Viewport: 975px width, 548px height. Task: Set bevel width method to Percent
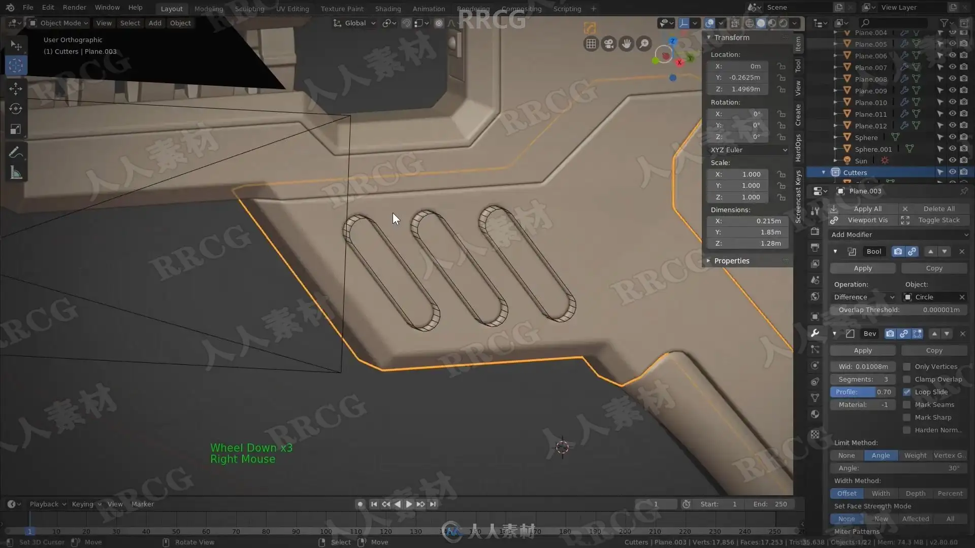[950, 493]
